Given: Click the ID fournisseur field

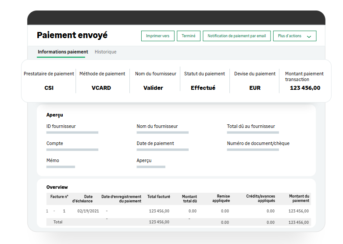Looking at the screenshot, I should pos(72,132).
